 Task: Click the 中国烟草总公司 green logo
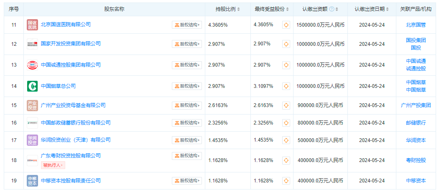coord(32,86)
